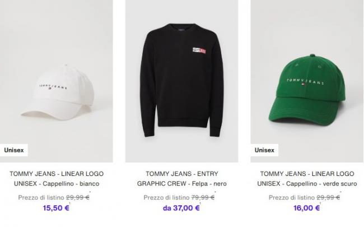Click the 'da 37,00 €' sale price
This screenshot has height=227, width=364.
tap(181, 208)
